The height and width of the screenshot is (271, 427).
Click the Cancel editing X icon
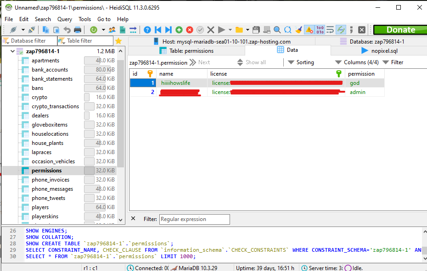tap(210, 30)
